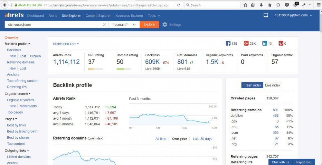Open the downloads arrow icon
Viewport: 322px width, 165px height.
click(x=261, y=5)
